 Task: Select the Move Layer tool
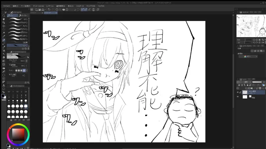[x=4, y=26]
